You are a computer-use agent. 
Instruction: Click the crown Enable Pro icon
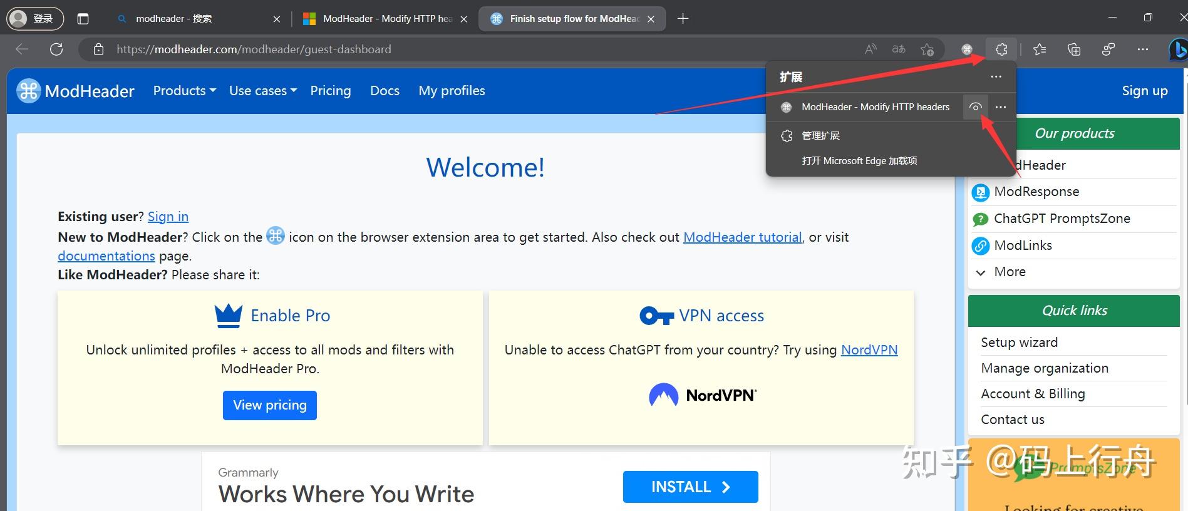click(229, 316)
